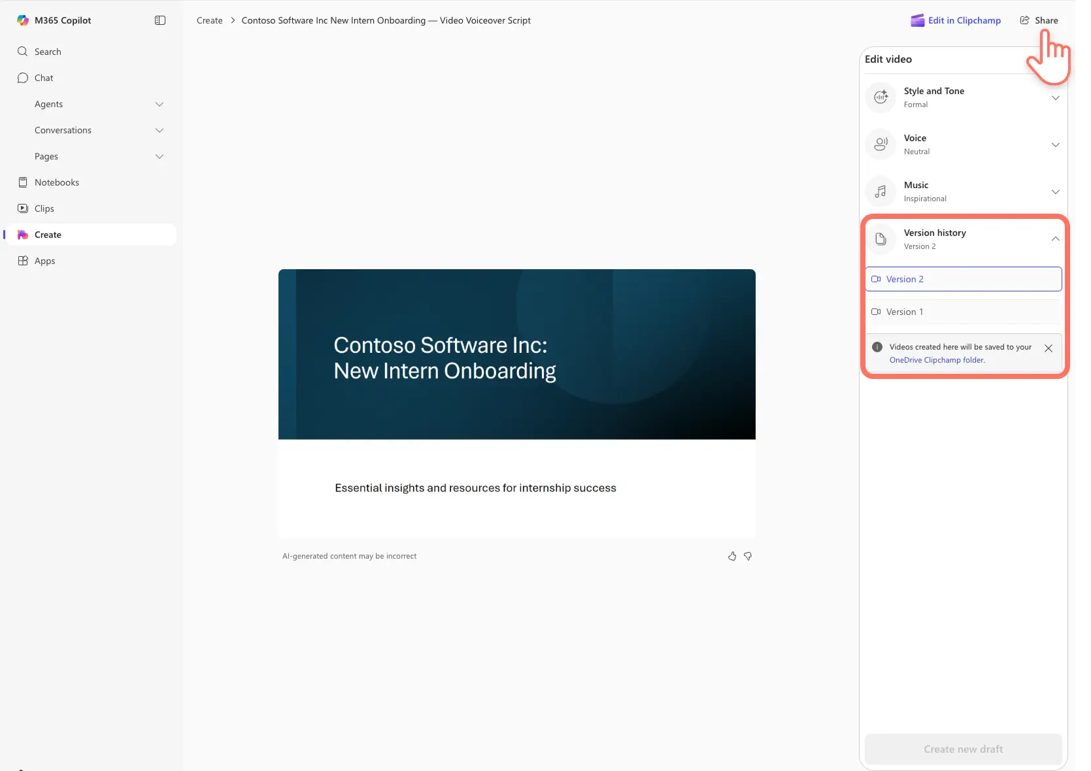1091x771 pixels.
Task: Click the 'Edit video' panel heading
Action: (x=888, y=59)
